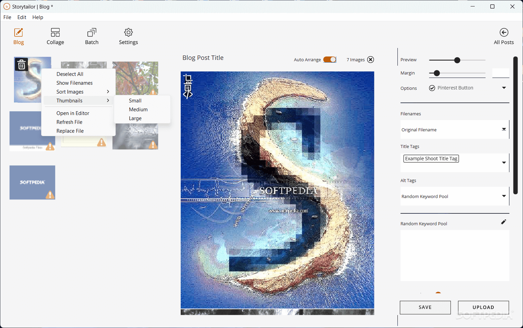Image resolution: width=523 pixels, height=328 pixels.
Task: Toggle the Auto Arrange switch
Action: click(x=330, y=60)
